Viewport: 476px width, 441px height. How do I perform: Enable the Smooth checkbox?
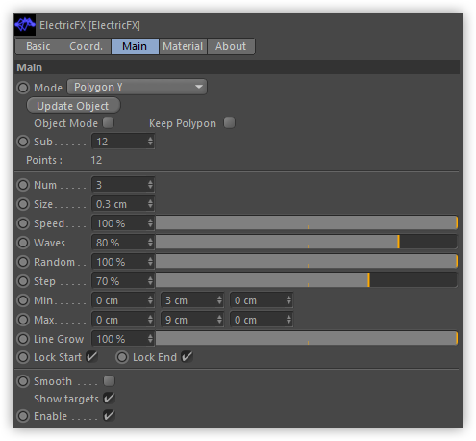[109, 381]
